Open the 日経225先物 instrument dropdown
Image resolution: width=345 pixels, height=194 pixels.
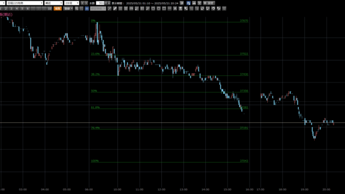[x=25, y=3]
